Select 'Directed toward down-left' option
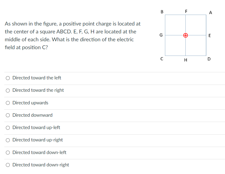225x174 pixels. (8, 152)
